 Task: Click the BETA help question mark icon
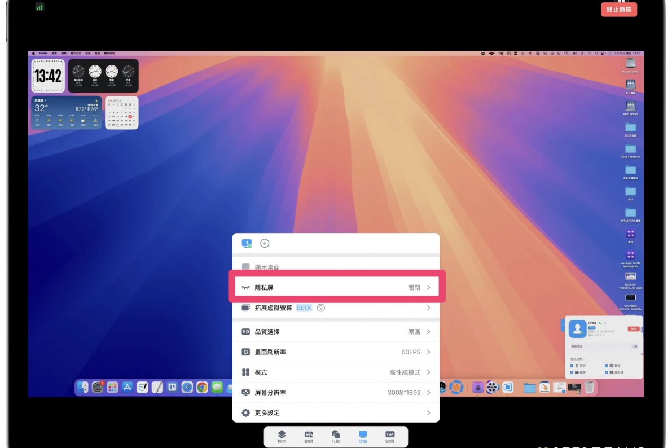(321, 308)
